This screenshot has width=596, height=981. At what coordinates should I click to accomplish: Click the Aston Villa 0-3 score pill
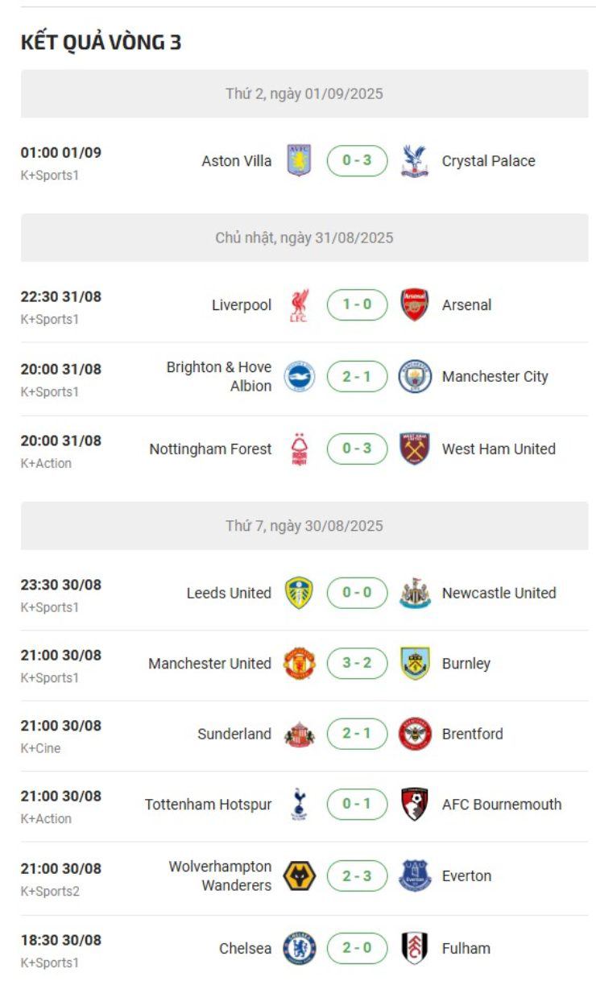pyautogui.click(x=357, y=160)
